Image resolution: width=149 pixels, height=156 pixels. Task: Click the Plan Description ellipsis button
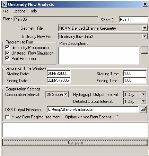tap(144, 50)
